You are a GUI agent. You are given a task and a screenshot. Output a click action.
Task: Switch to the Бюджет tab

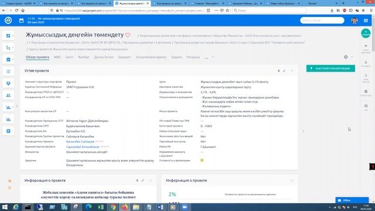124,57
